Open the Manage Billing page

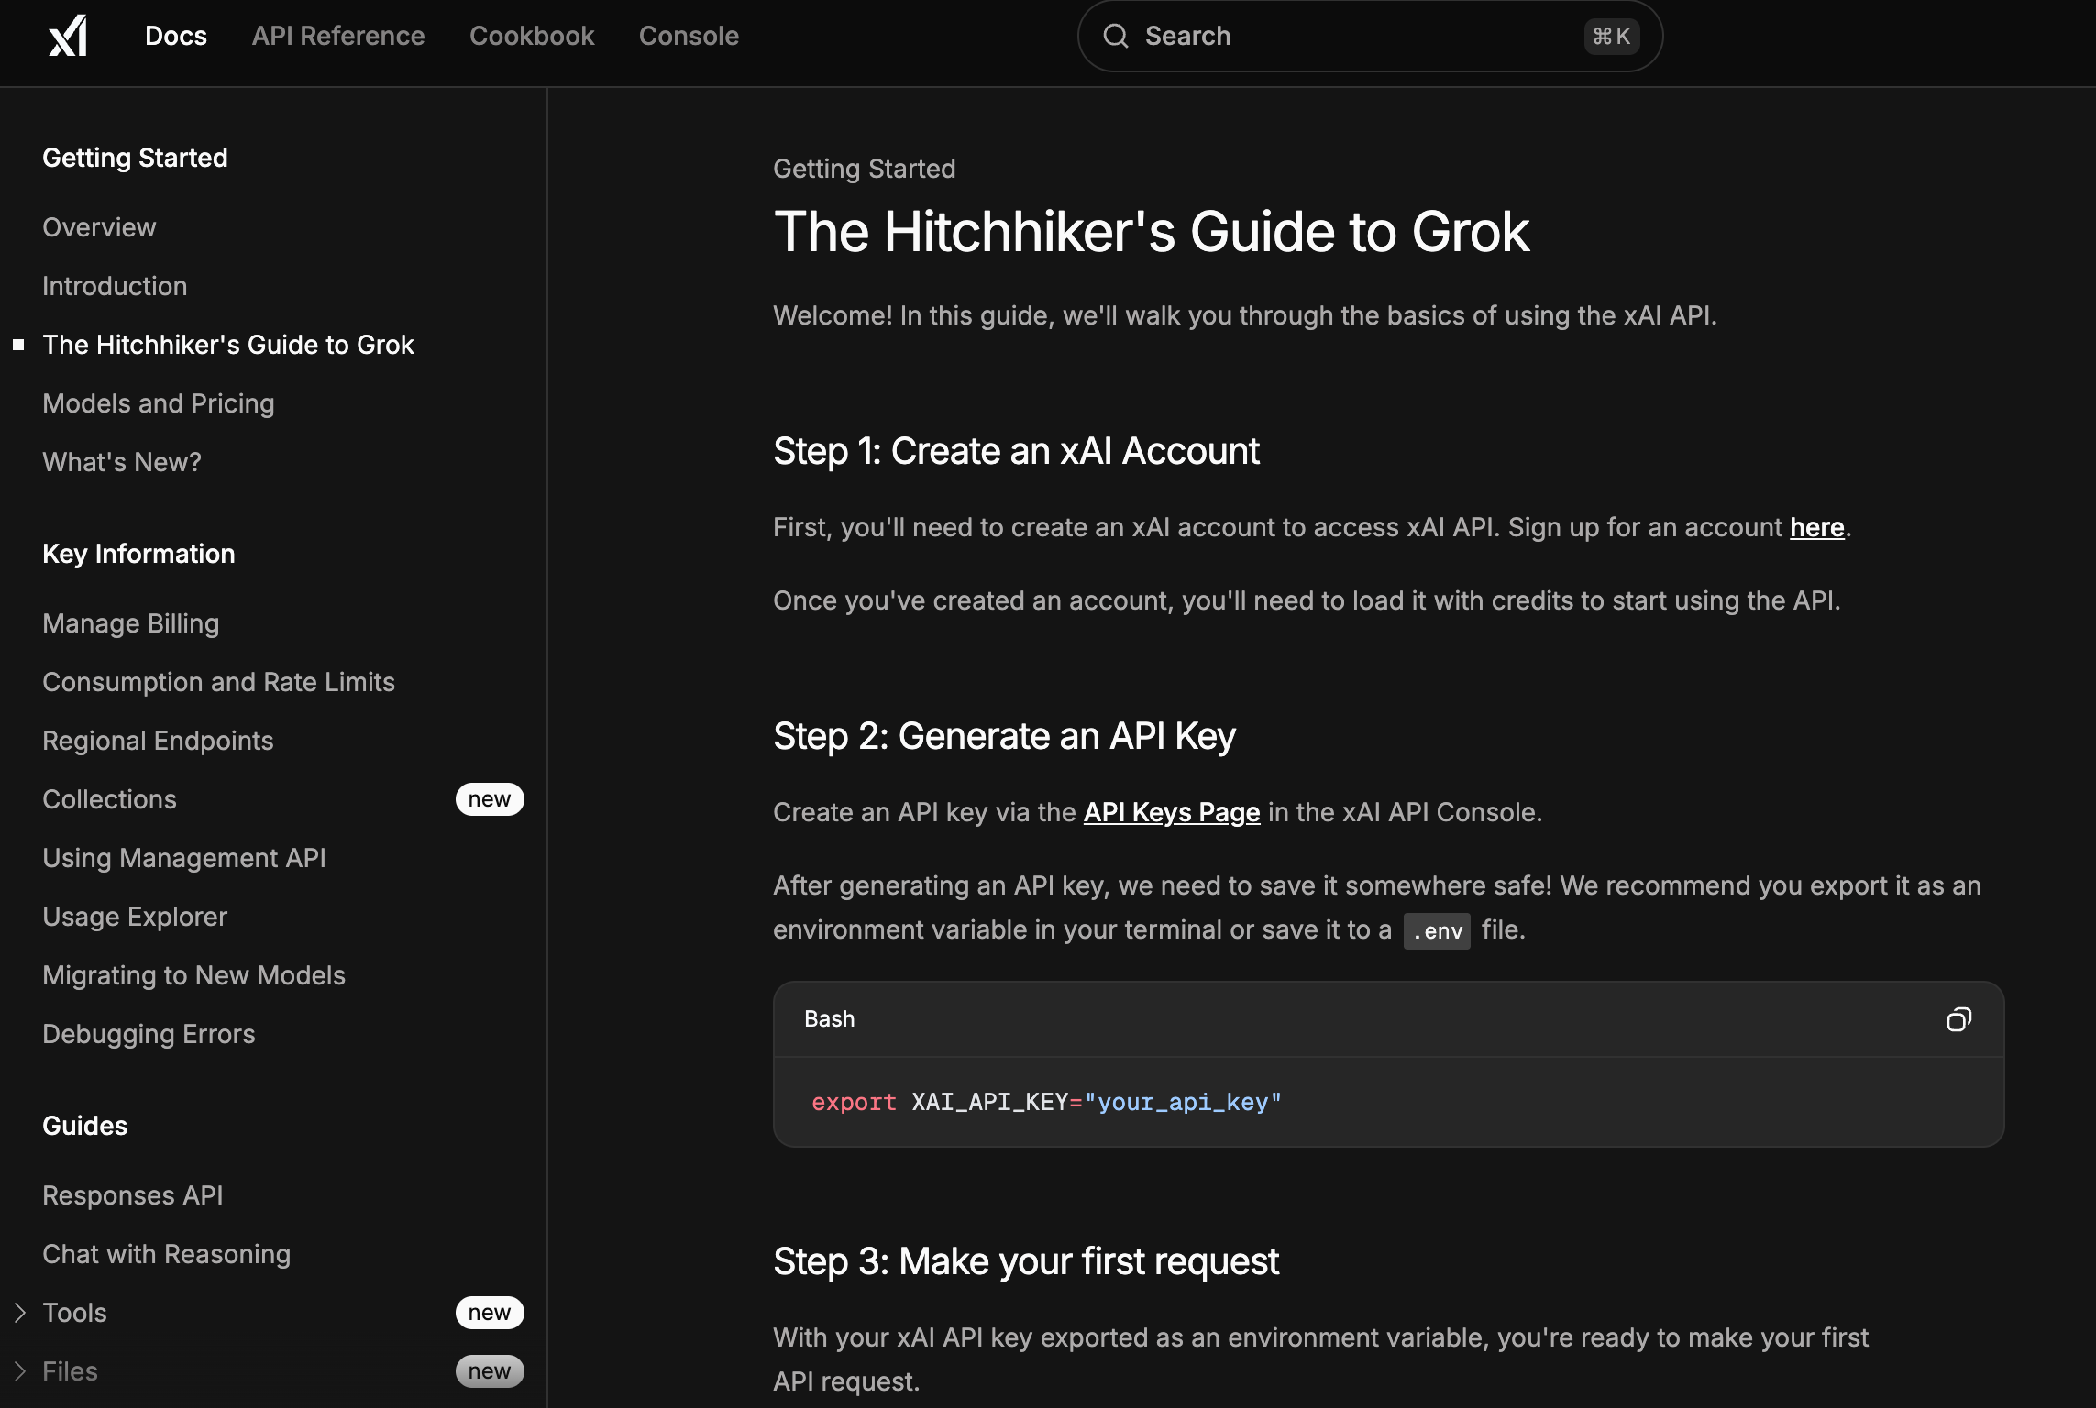coord(131,623)
